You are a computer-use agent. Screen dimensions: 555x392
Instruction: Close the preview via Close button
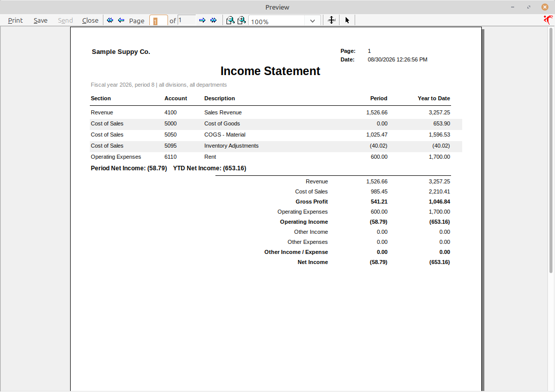(x=90, y=21)
